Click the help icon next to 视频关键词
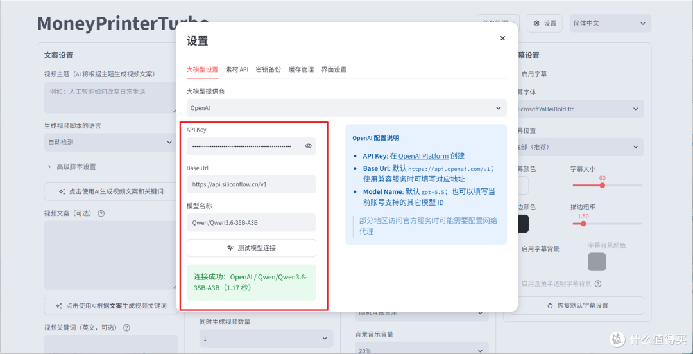The width and height of the screenshot is (693, 354). click(127, 328)
